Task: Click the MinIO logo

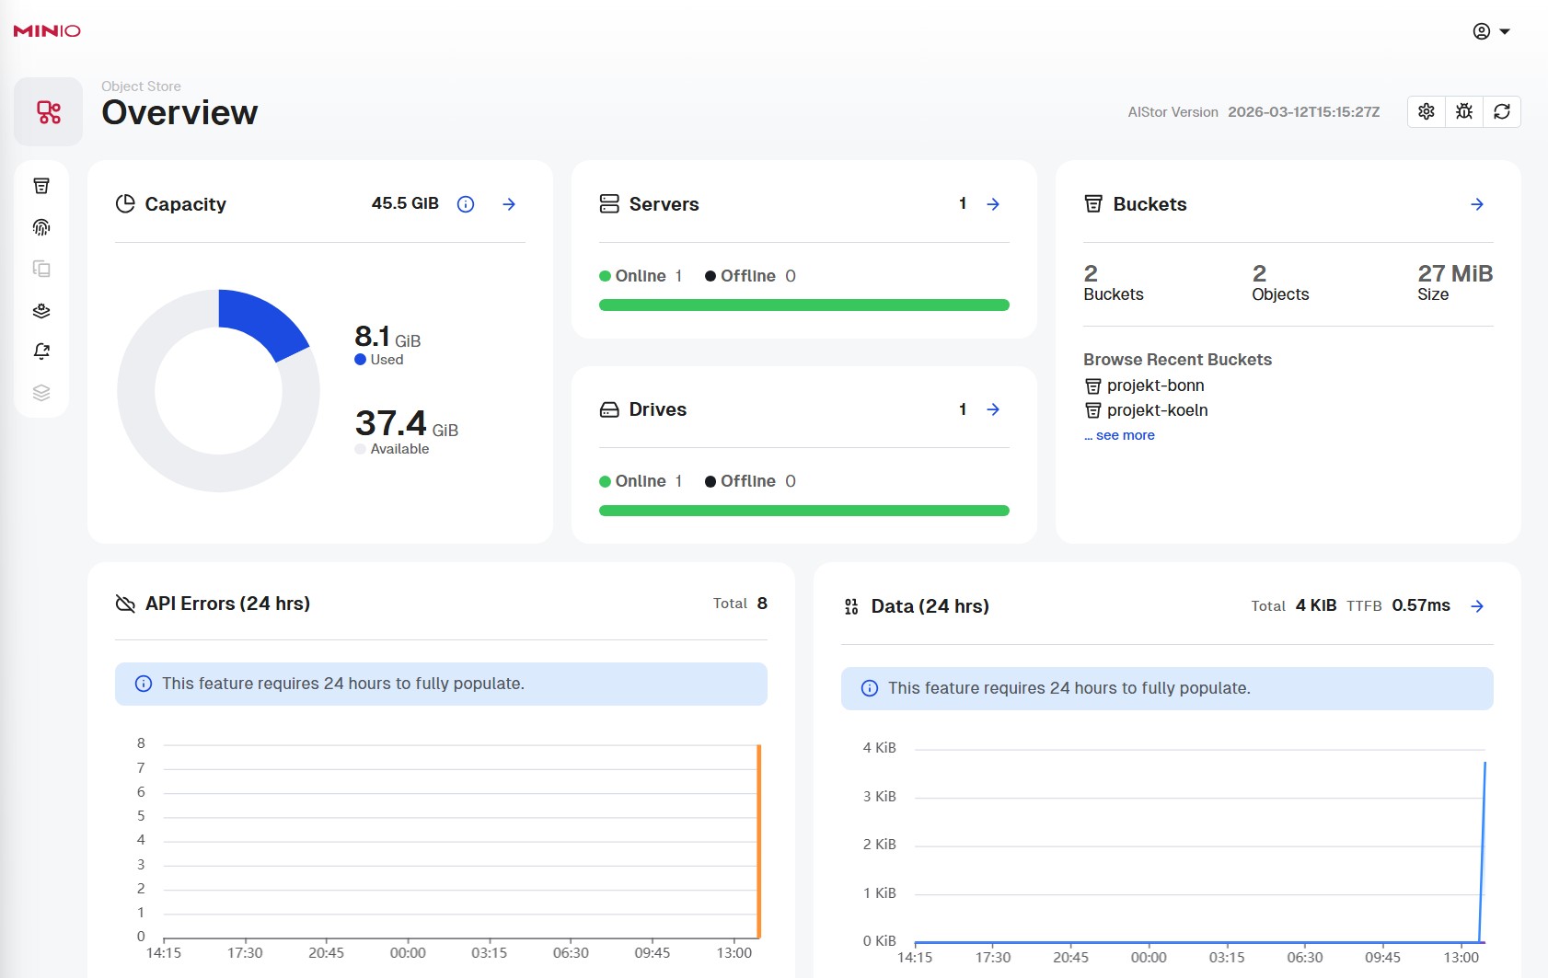Action: point(47,31)
